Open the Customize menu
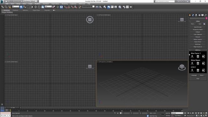 pyautogui.click(x=73, y=4)
